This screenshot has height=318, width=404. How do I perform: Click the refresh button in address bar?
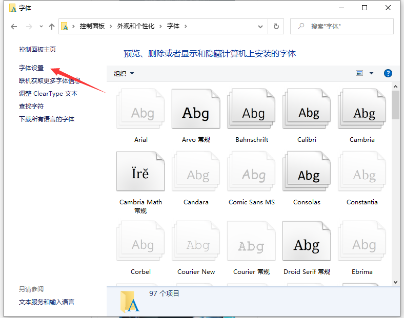point(276,26)
